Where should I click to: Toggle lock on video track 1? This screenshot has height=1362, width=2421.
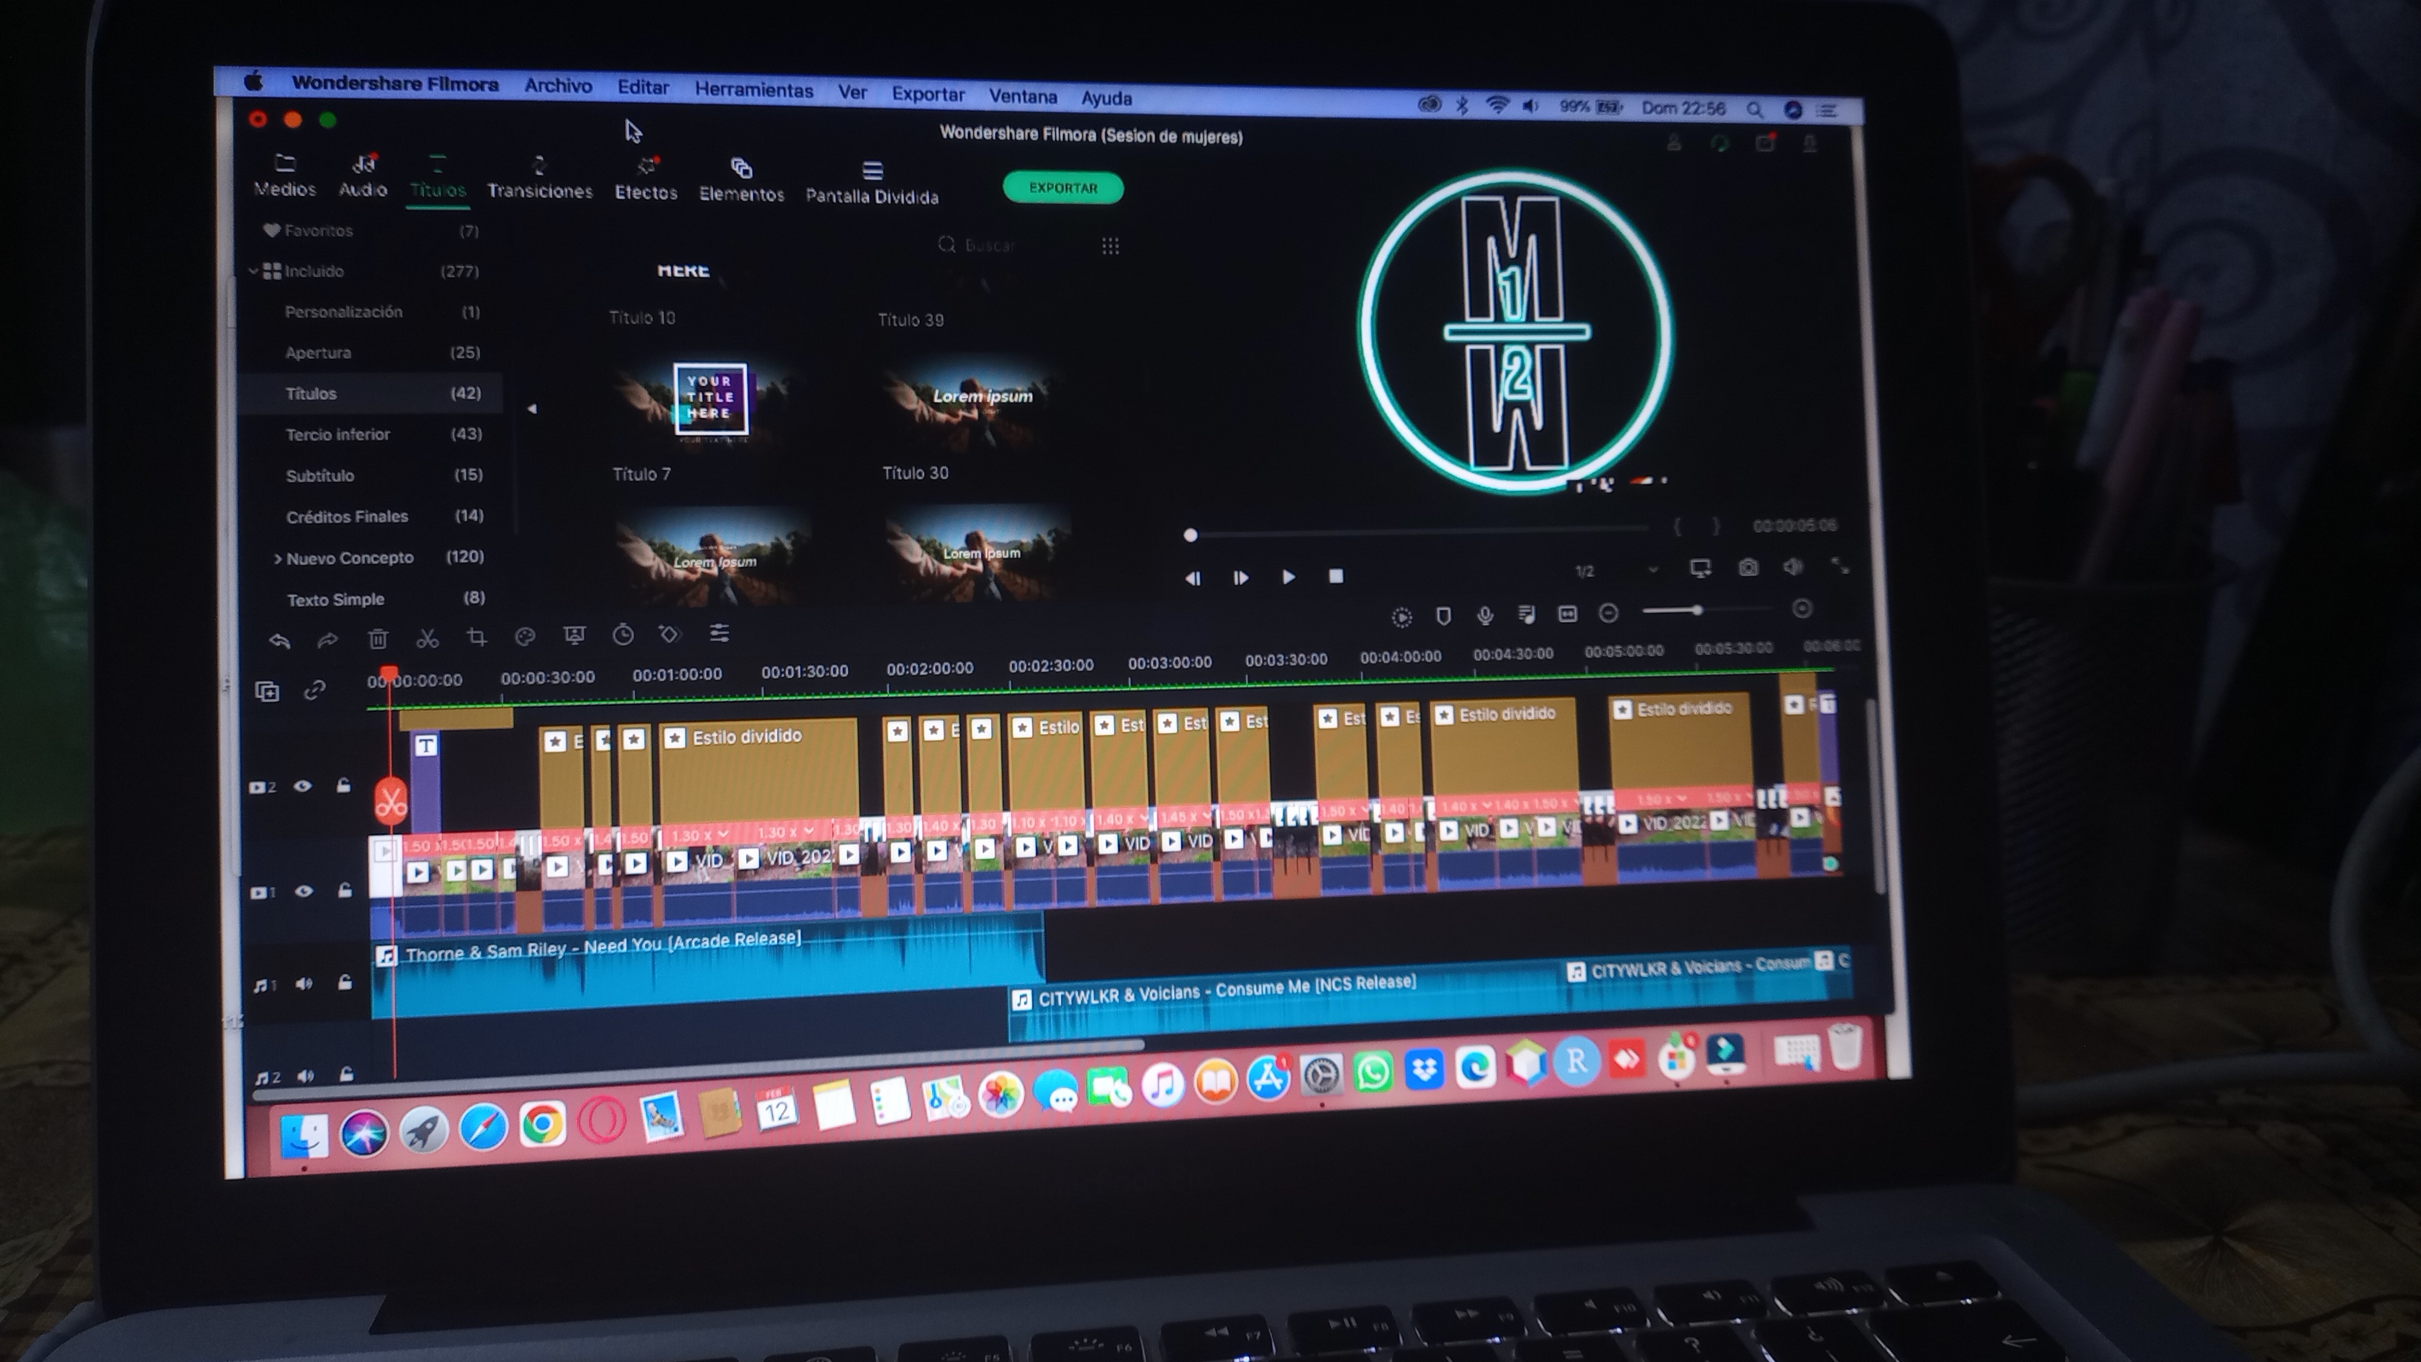click(x=345, y=890)
